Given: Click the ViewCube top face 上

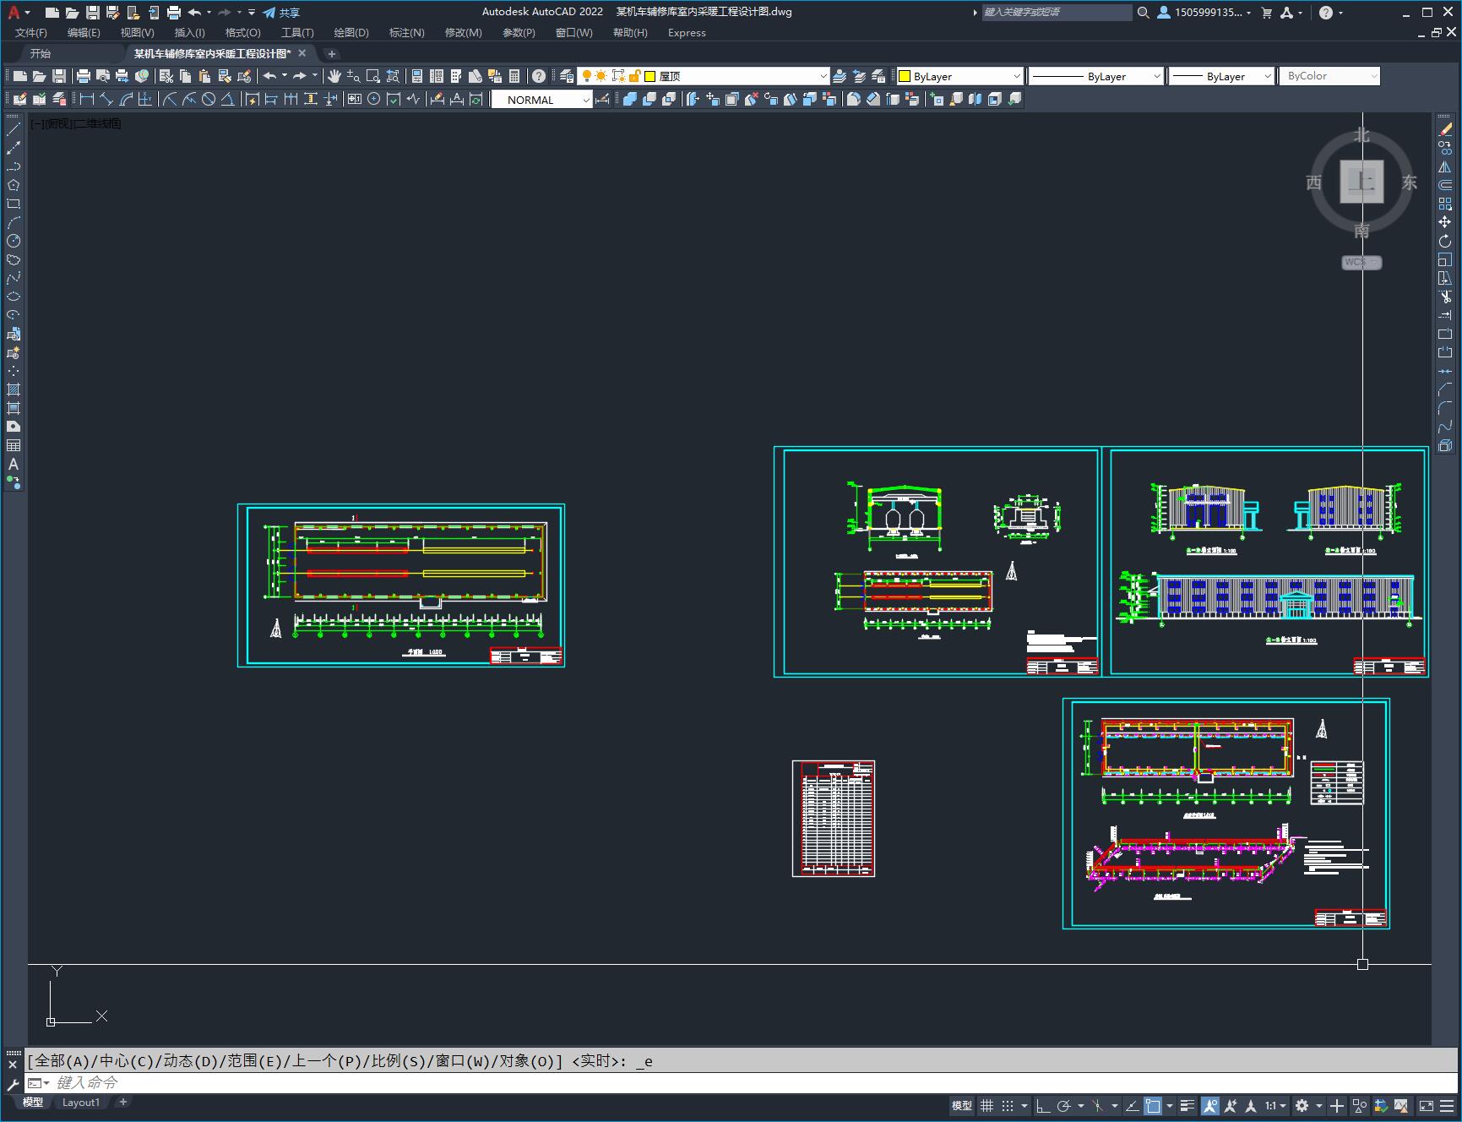Looking at the screenshot, I should (x=1361, y=182).
